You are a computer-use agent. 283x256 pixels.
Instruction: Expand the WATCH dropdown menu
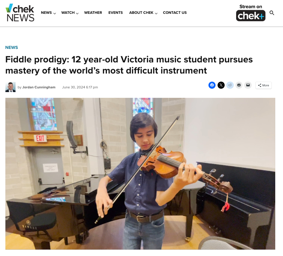click(x=70, y=12)
